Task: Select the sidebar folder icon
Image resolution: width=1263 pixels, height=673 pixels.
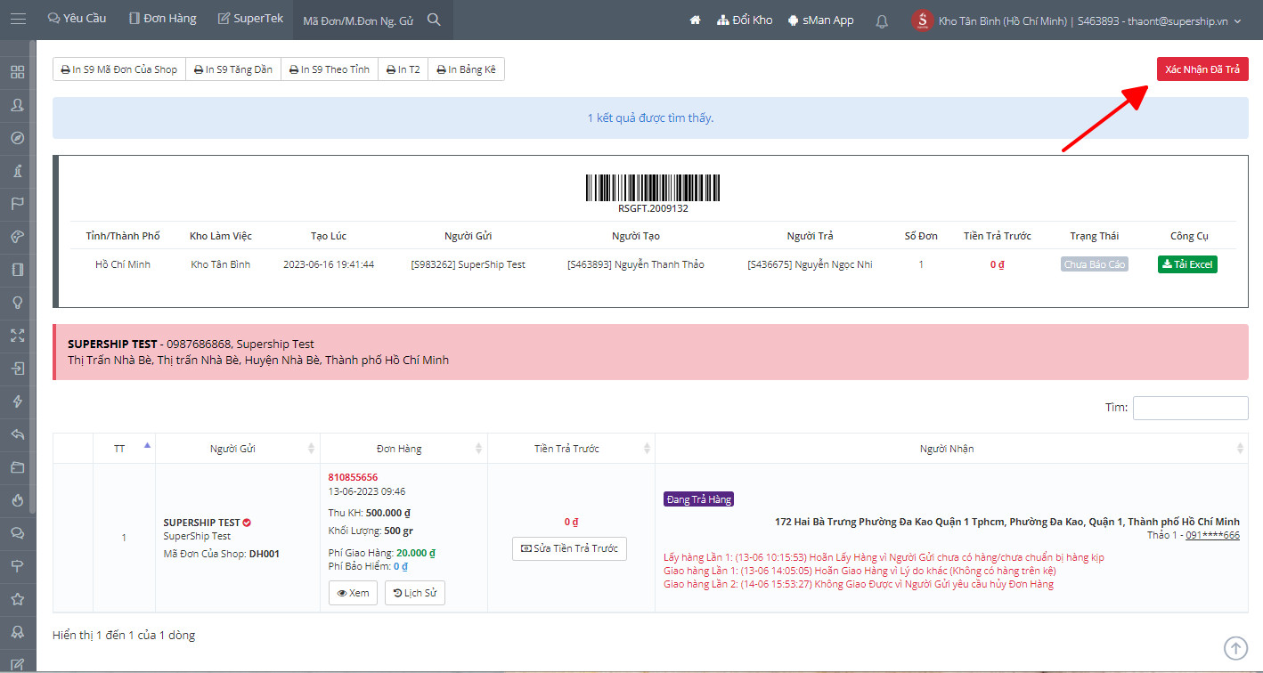Action: 17,467
